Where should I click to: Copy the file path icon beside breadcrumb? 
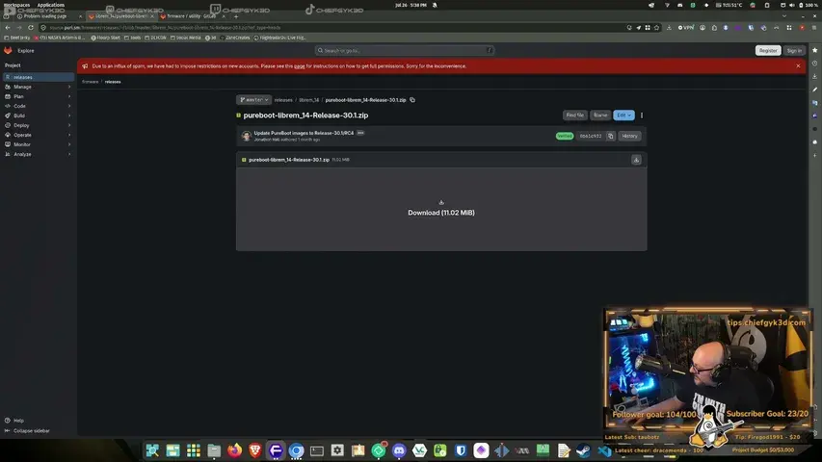[412, 100]
